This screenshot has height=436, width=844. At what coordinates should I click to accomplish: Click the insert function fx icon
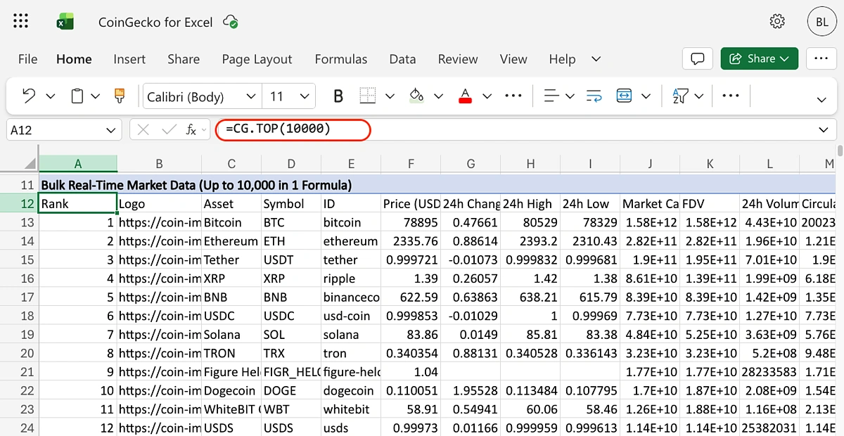[191, 130]
